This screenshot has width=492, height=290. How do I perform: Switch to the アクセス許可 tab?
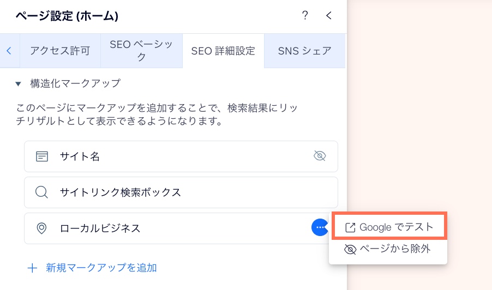point(60,51)
